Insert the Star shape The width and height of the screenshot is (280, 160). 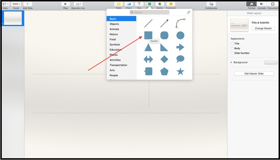(x=180, y=71)
